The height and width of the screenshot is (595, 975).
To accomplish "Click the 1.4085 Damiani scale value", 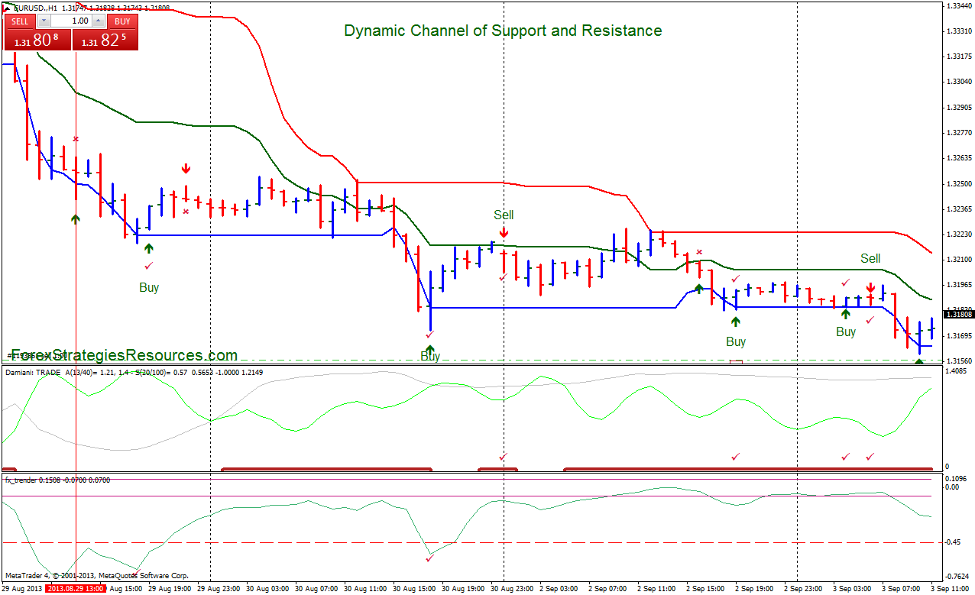I will click(957, 371).
